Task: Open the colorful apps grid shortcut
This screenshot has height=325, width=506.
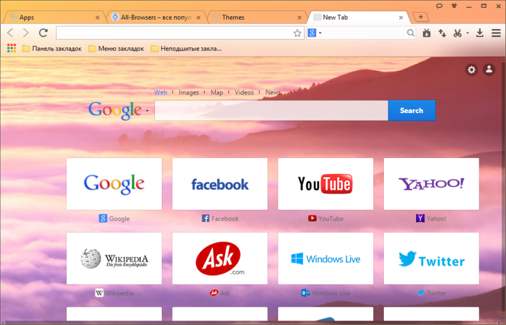Action: [11, 48]
